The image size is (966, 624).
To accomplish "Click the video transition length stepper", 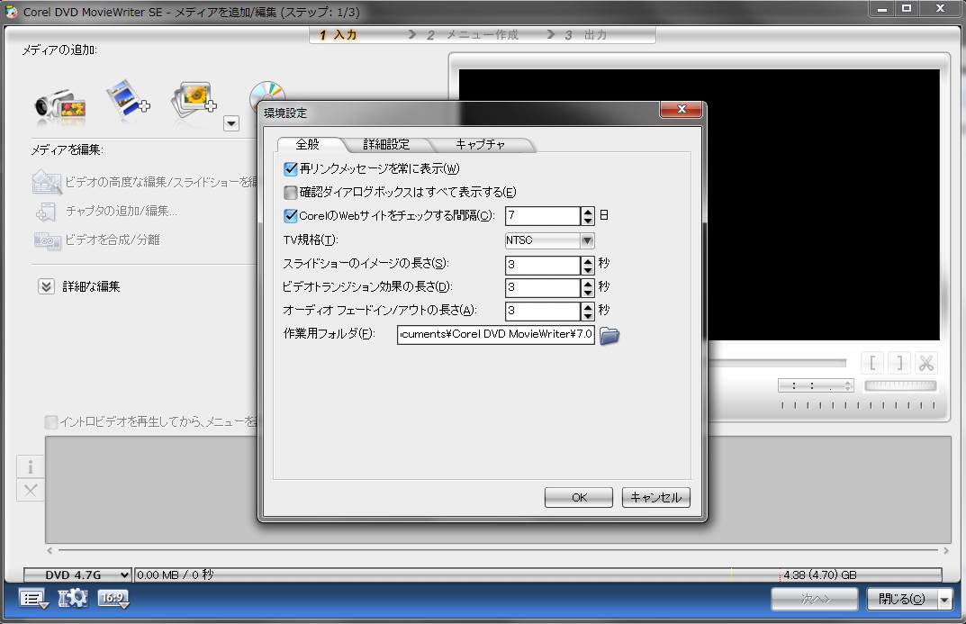I will (588, 287).
